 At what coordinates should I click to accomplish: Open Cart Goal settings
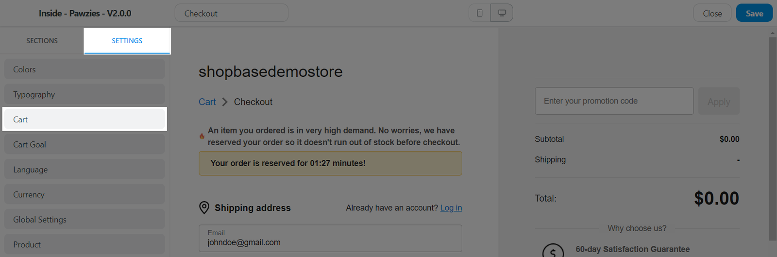coord(84,144)
